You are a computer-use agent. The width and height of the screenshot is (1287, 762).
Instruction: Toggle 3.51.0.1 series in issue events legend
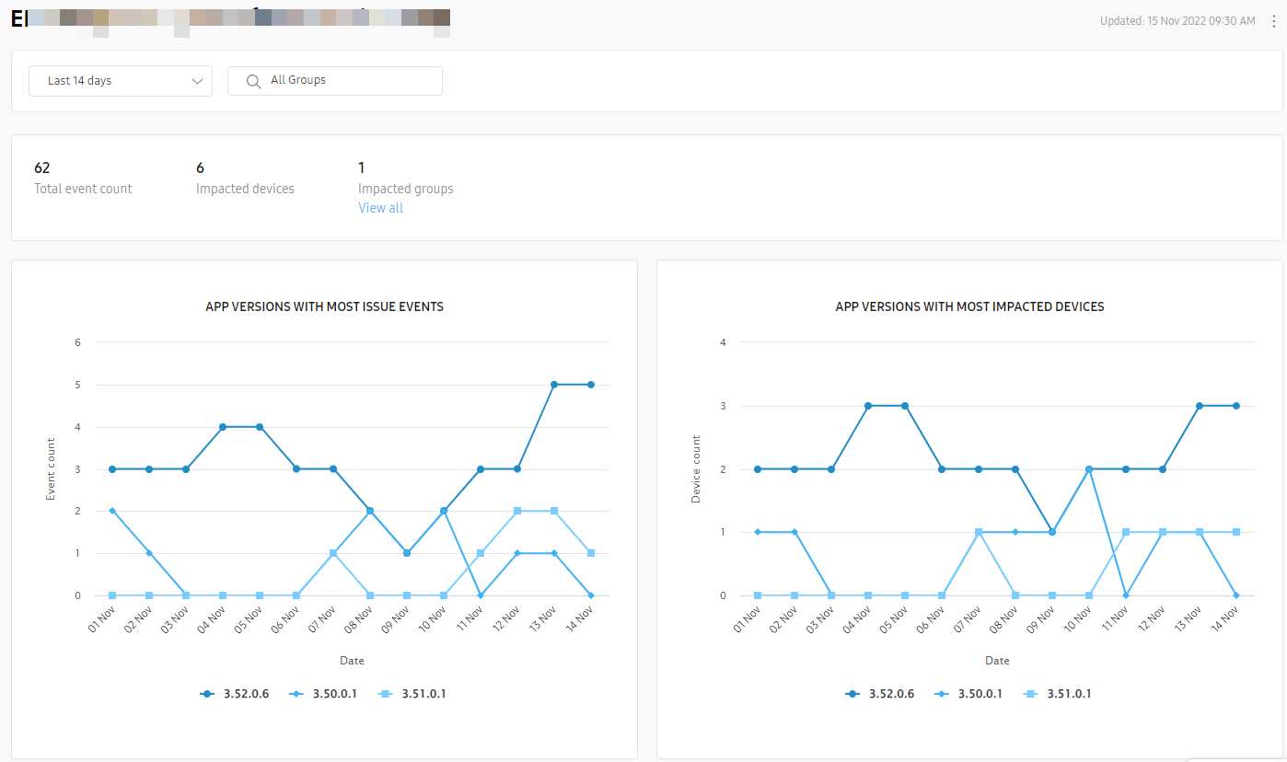pyautogui.click(x=412, y=694)
